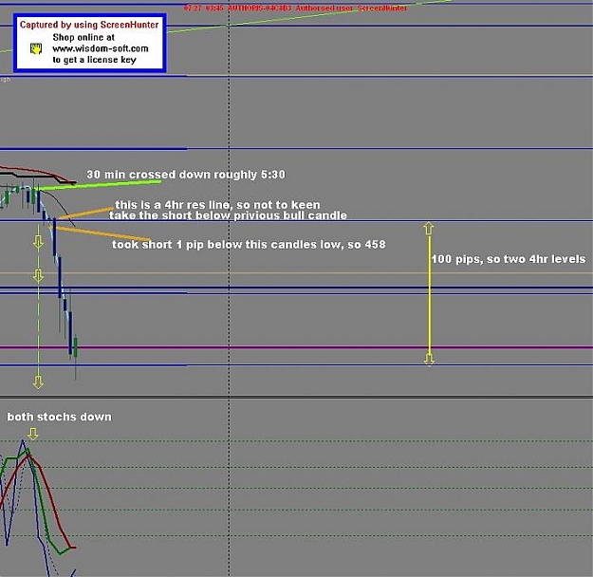Viewport: 593px width, 577px height.
Task: Select the bright green trend line beside the 5:30 label
Action: 99,185
